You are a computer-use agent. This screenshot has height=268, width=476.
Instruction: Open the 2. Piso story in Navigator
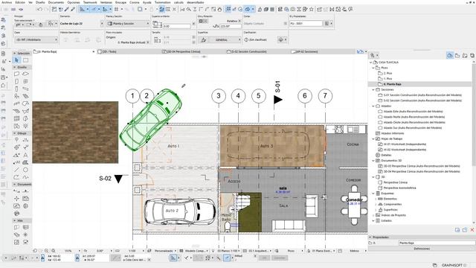(x=387, y=73)
